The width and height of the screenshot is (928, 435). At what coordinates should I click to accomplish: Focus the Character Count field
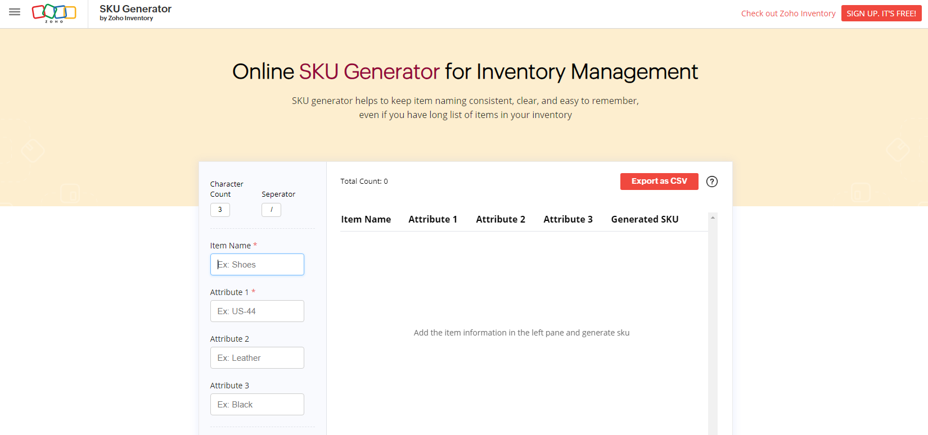point(220,210)
